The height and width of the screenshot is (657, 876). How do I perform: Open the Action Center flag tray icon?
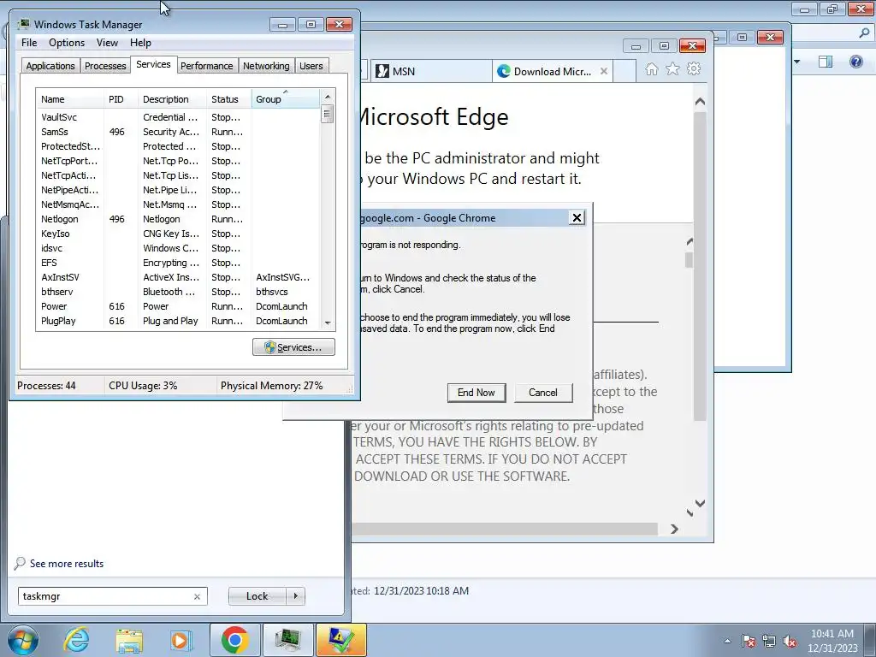pyautogui.click(x=749, y=641)
